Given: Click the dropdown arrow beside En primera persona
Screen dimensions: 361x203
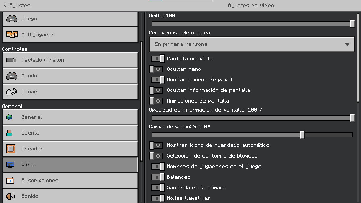Looking at the screenshot, I should [x=347, y=45].
